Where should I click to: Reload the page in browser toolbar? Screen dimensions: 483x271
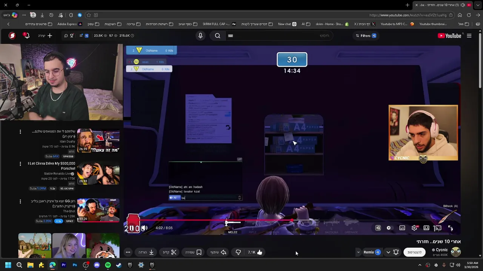[x=469, y=15]
